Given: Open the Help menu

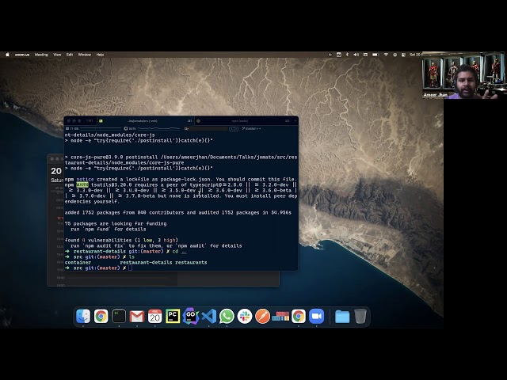Looking at the screenshot, I should pos(101,55).
